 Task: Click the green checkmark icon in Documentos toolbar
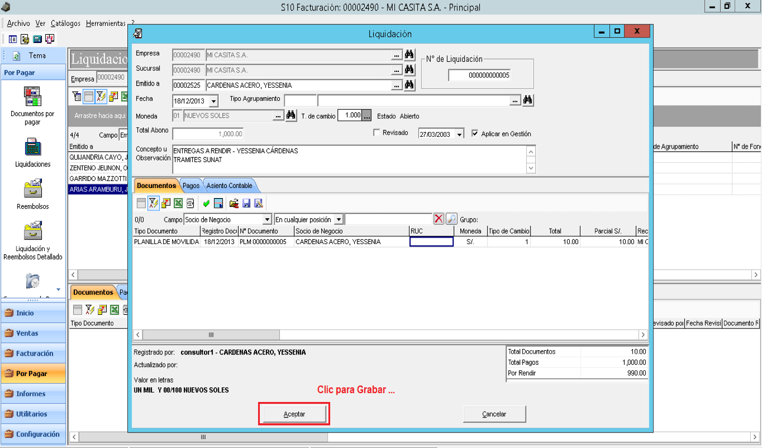(x=206, y=203)
